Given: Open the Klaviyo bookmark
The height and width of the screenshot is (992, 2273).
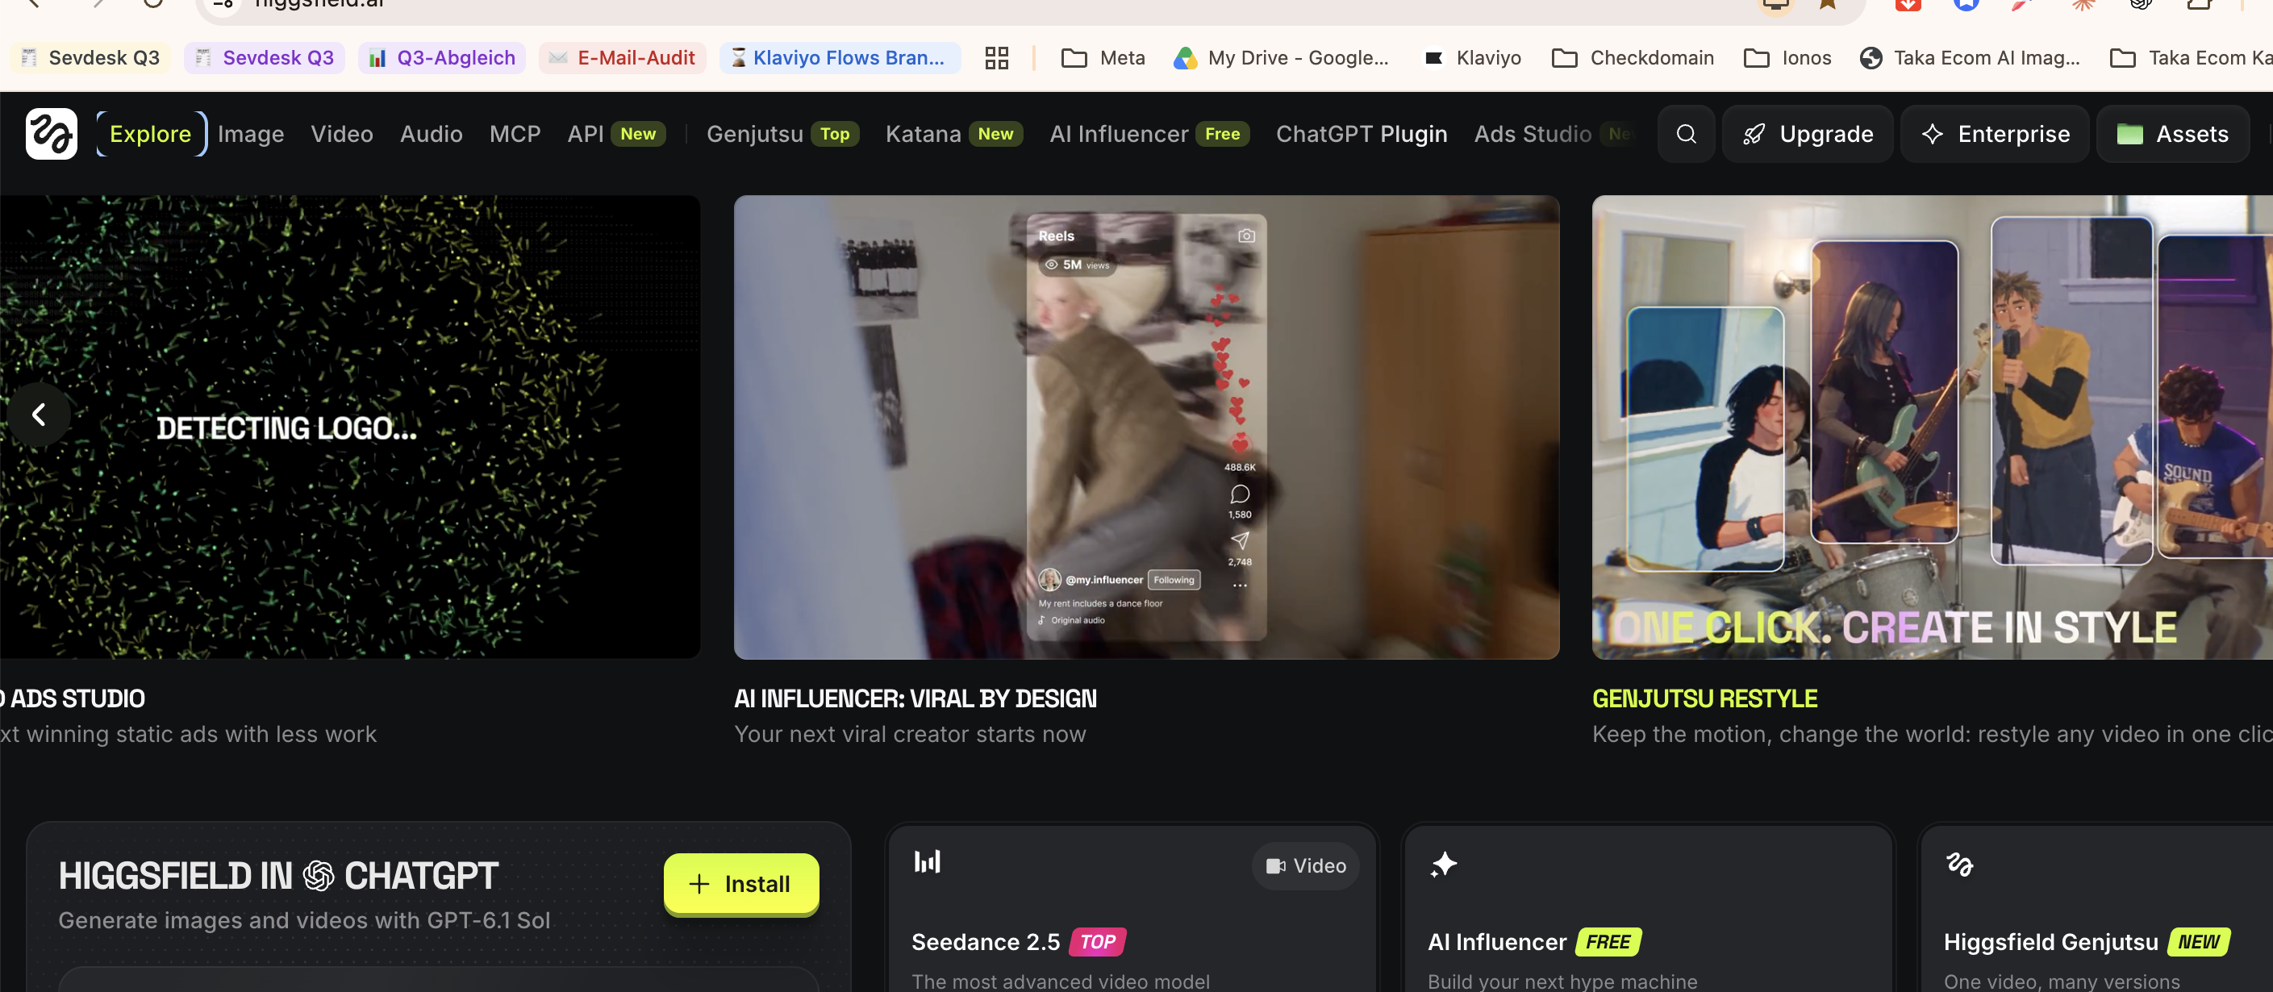Looking at the screenshot, I should (x=1473, y=58).
